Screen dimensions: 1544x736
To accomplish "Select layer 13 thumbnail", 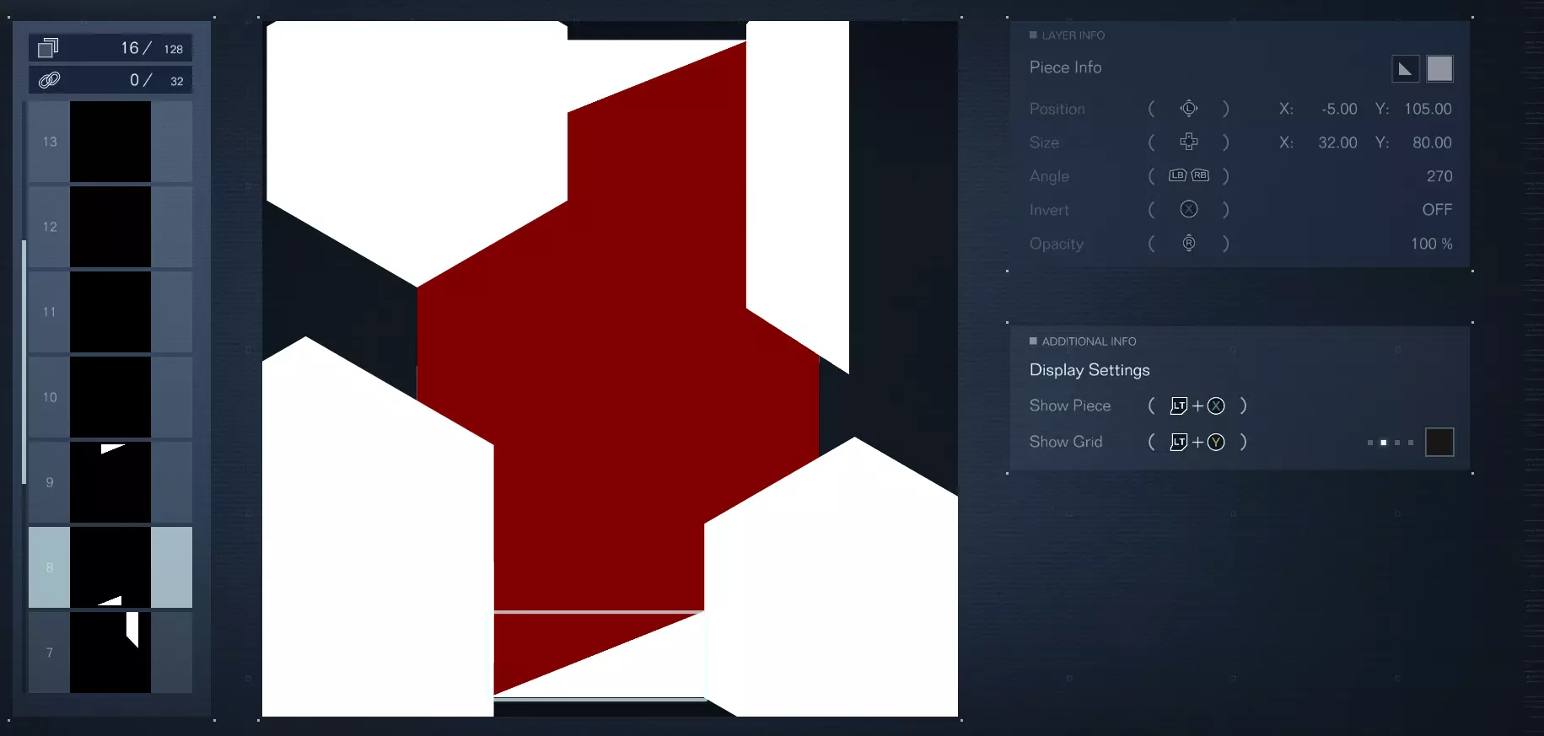I will (110, 142).
